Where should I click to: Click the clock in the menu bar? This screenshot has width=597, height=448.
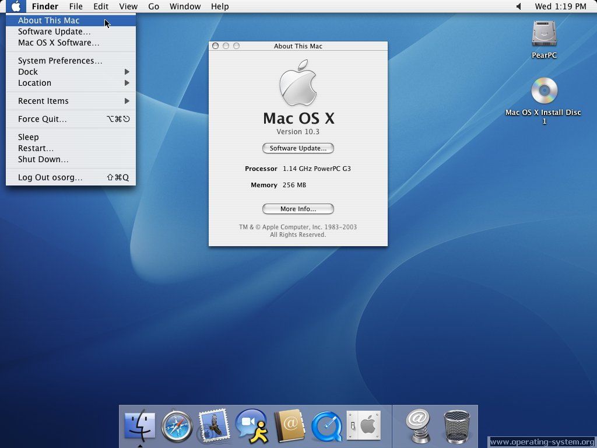(x=560, y=6)
